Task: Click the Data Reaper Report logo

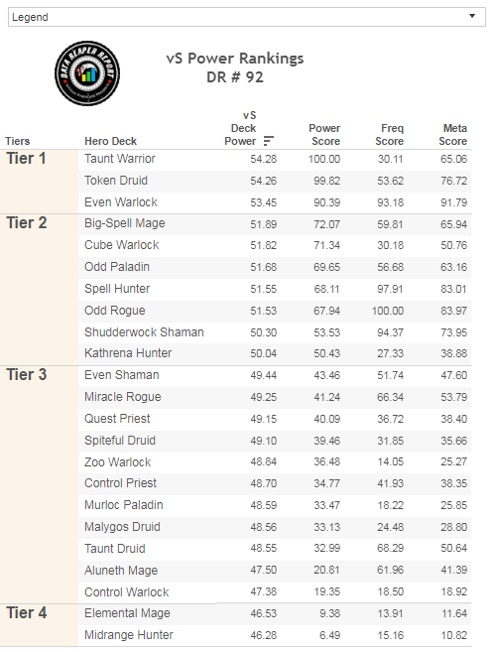Action: [x=87, y=73]
